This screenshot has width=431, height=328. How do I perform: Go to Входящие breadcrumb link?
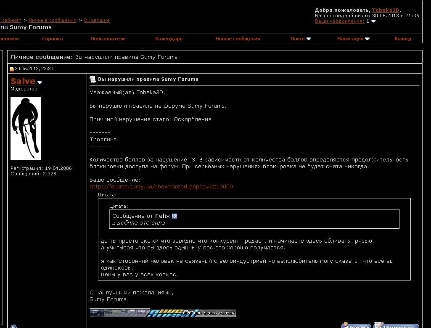tap(97, 20)
